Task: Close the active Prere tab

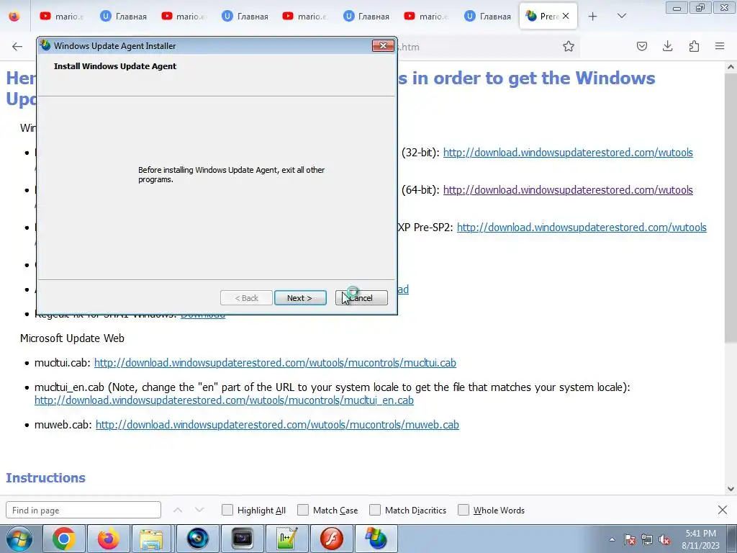Action: click(x=566, y=16)
